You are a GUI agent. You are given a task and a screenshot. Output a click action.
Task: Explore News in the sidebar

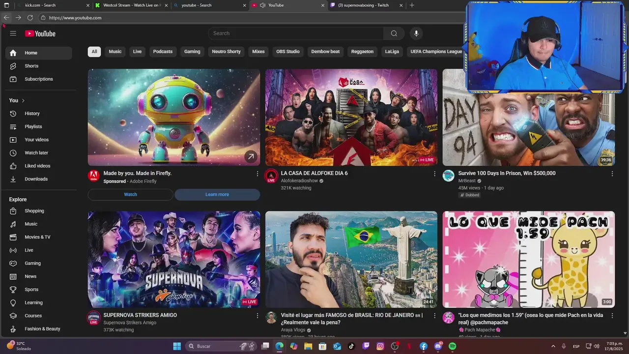(x=39, y=276)
